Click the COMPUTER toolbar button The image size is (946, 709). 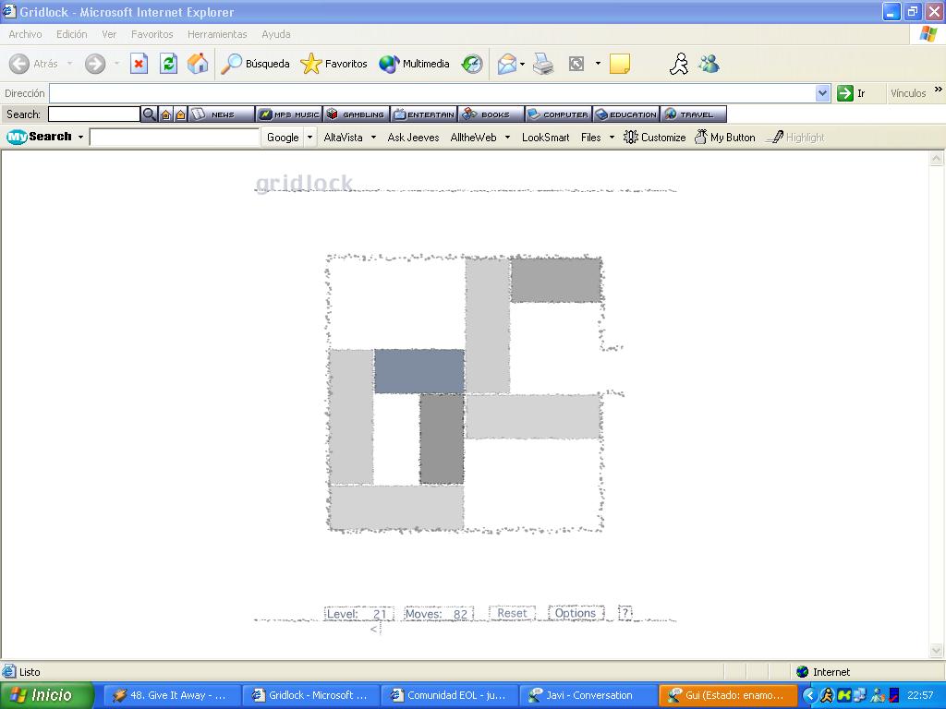(x=559, y=114)
